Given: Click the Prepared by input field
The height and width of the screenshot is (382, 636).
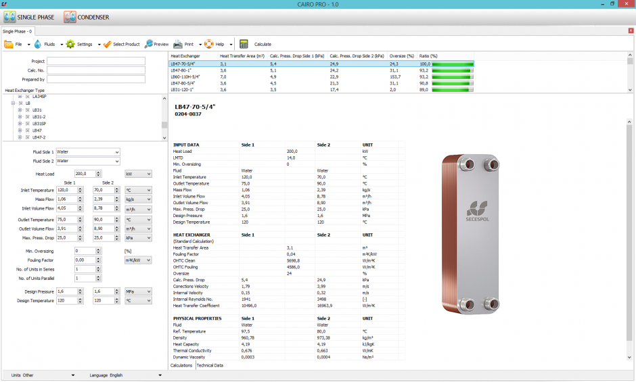Looking at the screenshot, I should [x=96, y=80].
